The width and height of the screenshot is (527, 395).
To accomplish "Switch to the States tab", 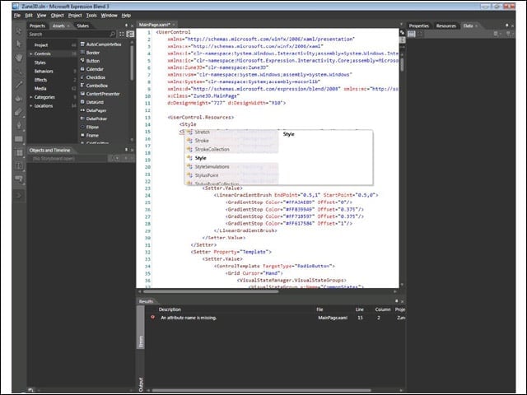I will point(82,26).
